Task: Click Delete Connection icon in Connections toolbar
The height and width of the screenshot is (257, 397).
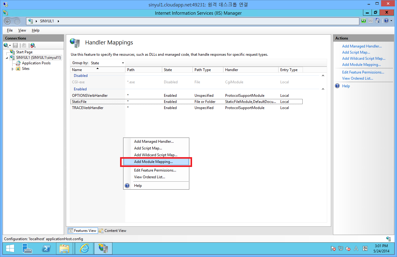Action: point(33,45)
